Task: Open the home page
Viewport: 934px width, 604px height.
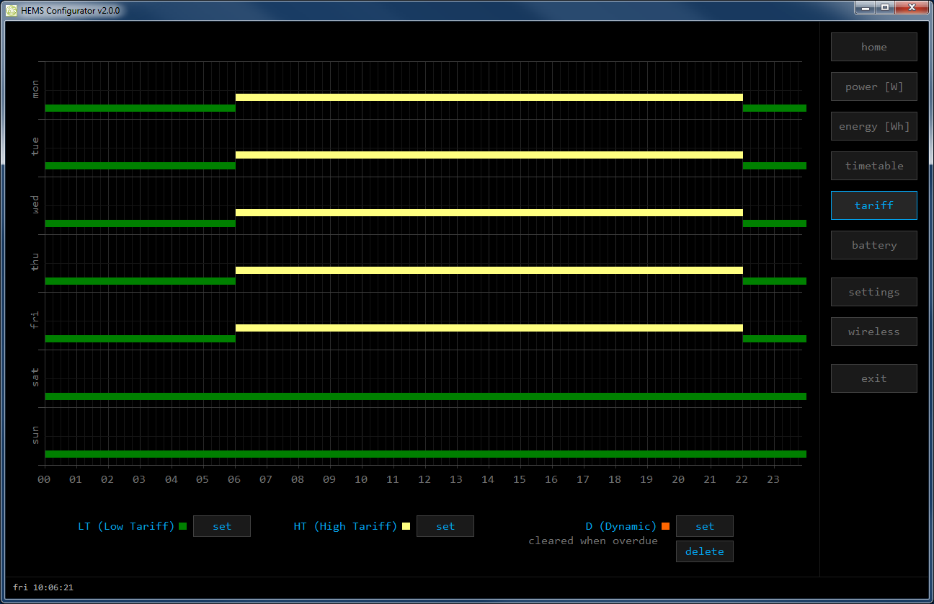Action: (873, 47)
